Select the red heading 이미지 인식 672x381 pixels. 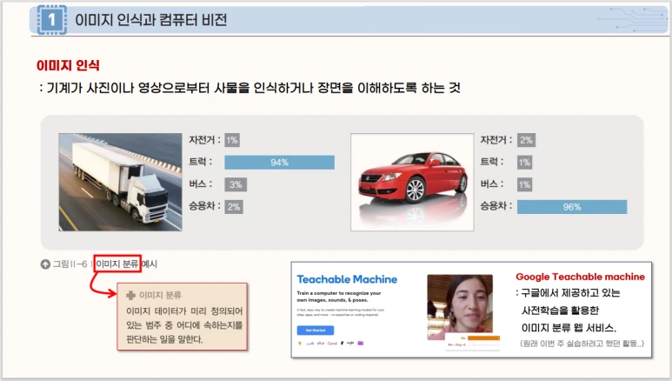point(68,65)
